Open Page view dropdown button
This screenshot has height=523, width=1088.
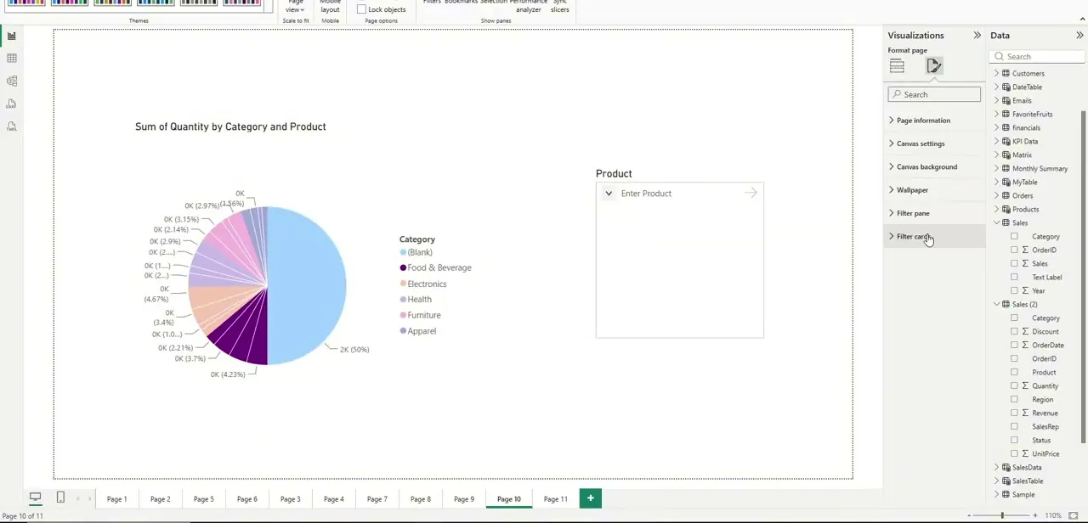click(295, 5)
